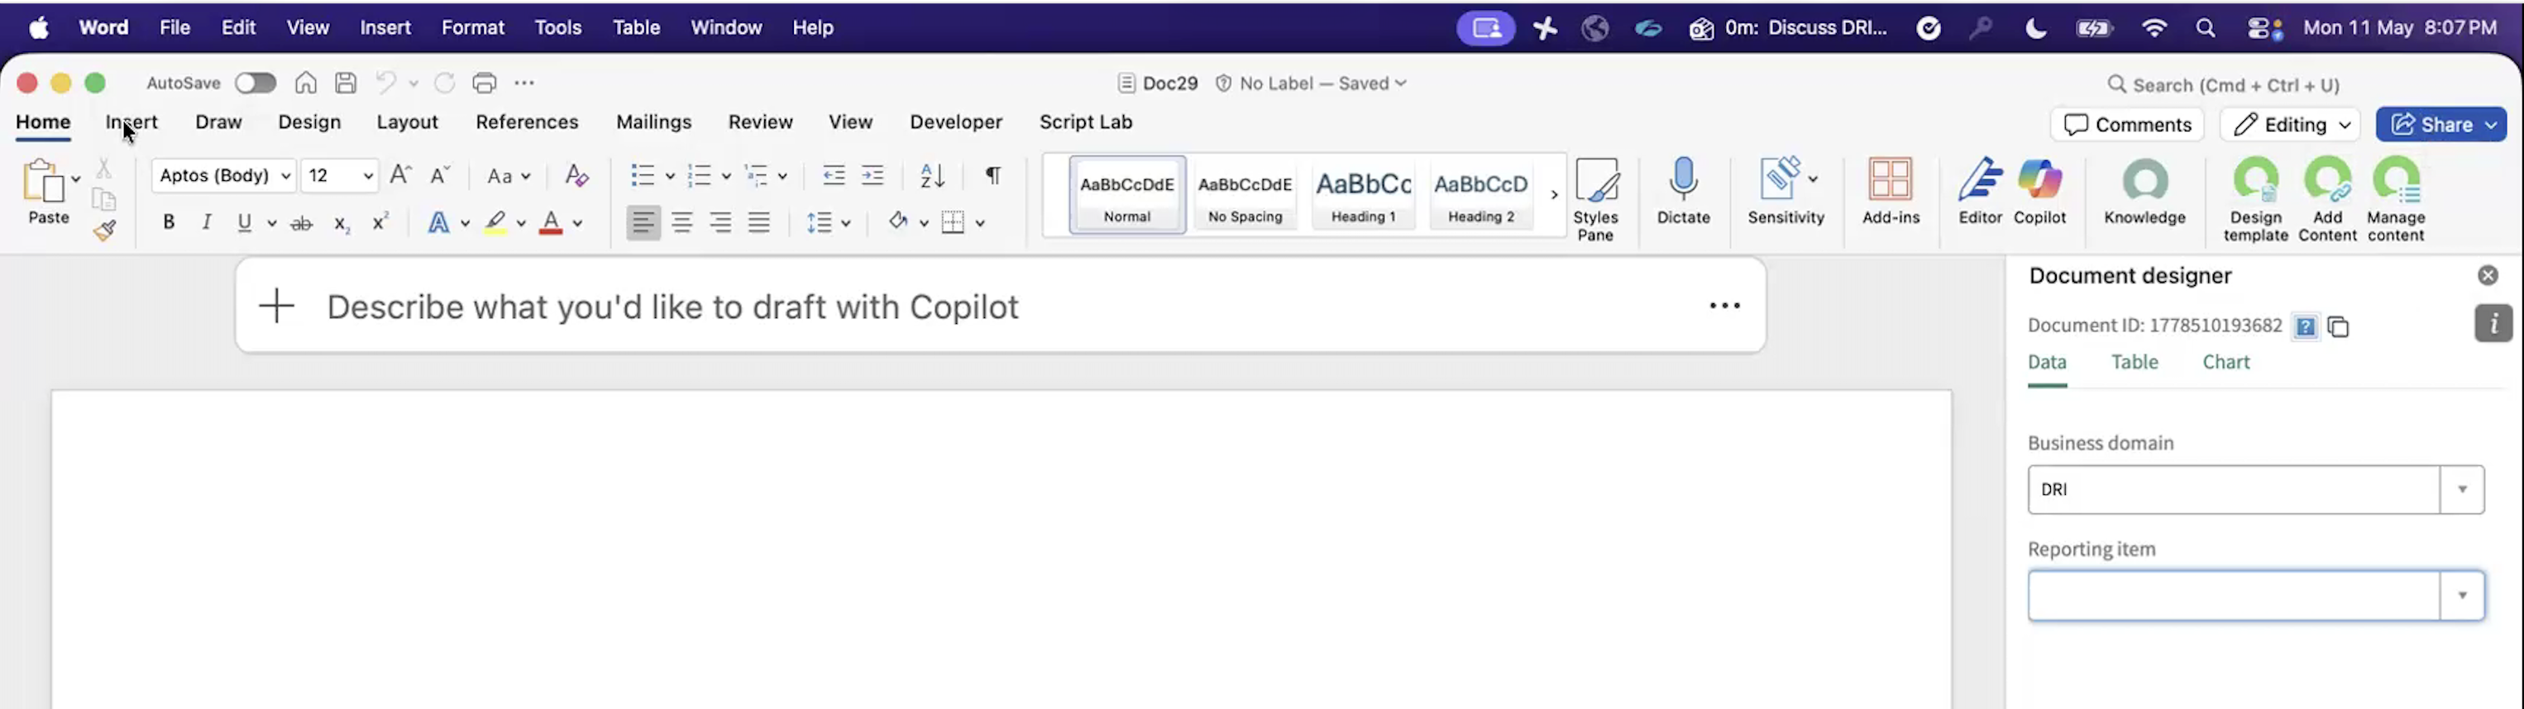The width and height of the screenshot is (2524, 709).
Task: Expand the styles gallery arrow
Action: [1554, 195]
